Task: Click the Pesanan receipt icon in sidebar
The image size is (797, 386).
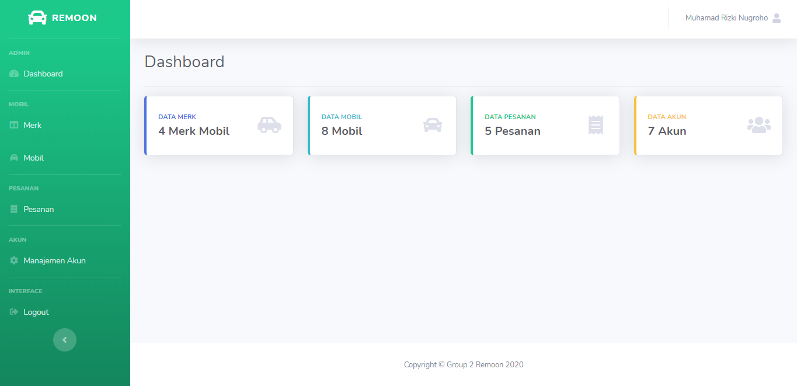Action: (x=14, y=210)
